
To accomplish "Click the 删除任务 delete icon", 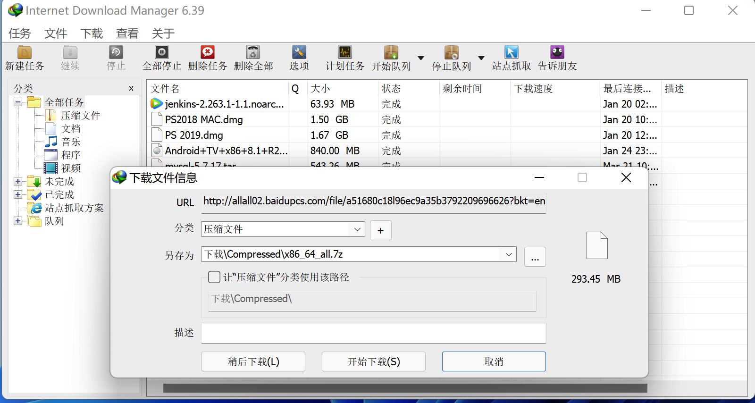I will pos(208,52).
